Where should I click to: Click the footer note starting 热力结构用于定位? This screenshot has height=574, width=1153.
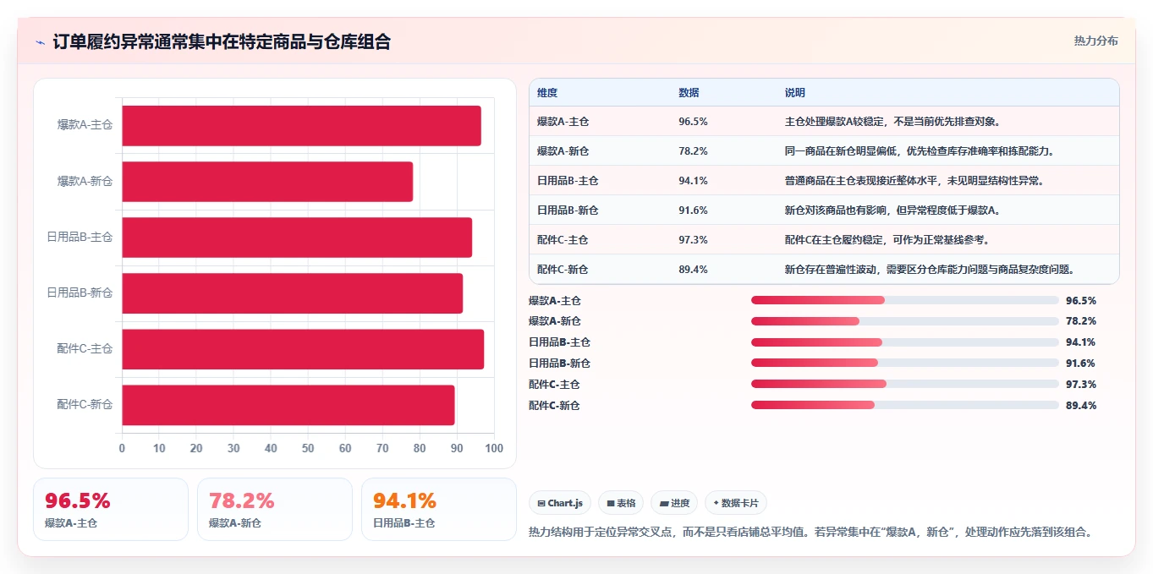point(814,532)
